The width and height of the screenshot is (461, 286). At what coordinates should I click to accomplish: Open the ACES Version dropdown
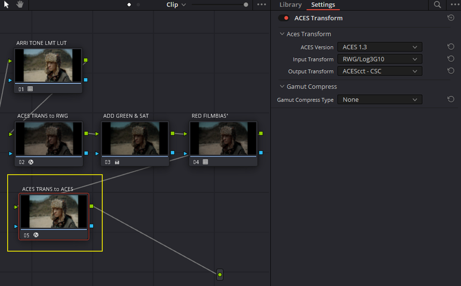380,47
